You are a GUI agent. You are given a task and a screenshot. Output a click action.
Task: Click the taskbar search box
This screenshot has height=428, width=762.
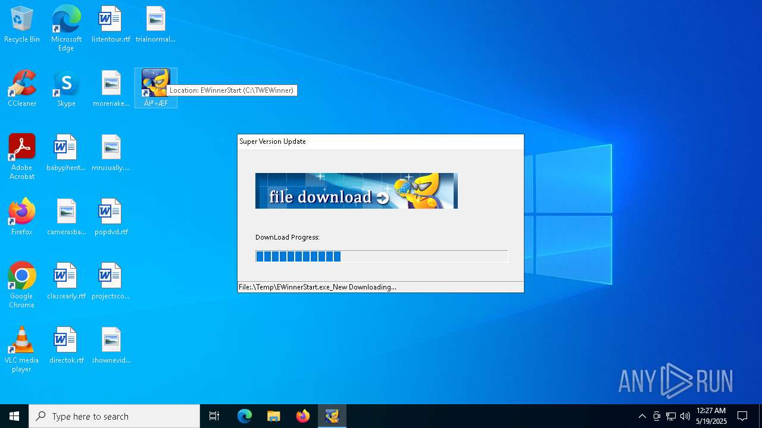114,416
